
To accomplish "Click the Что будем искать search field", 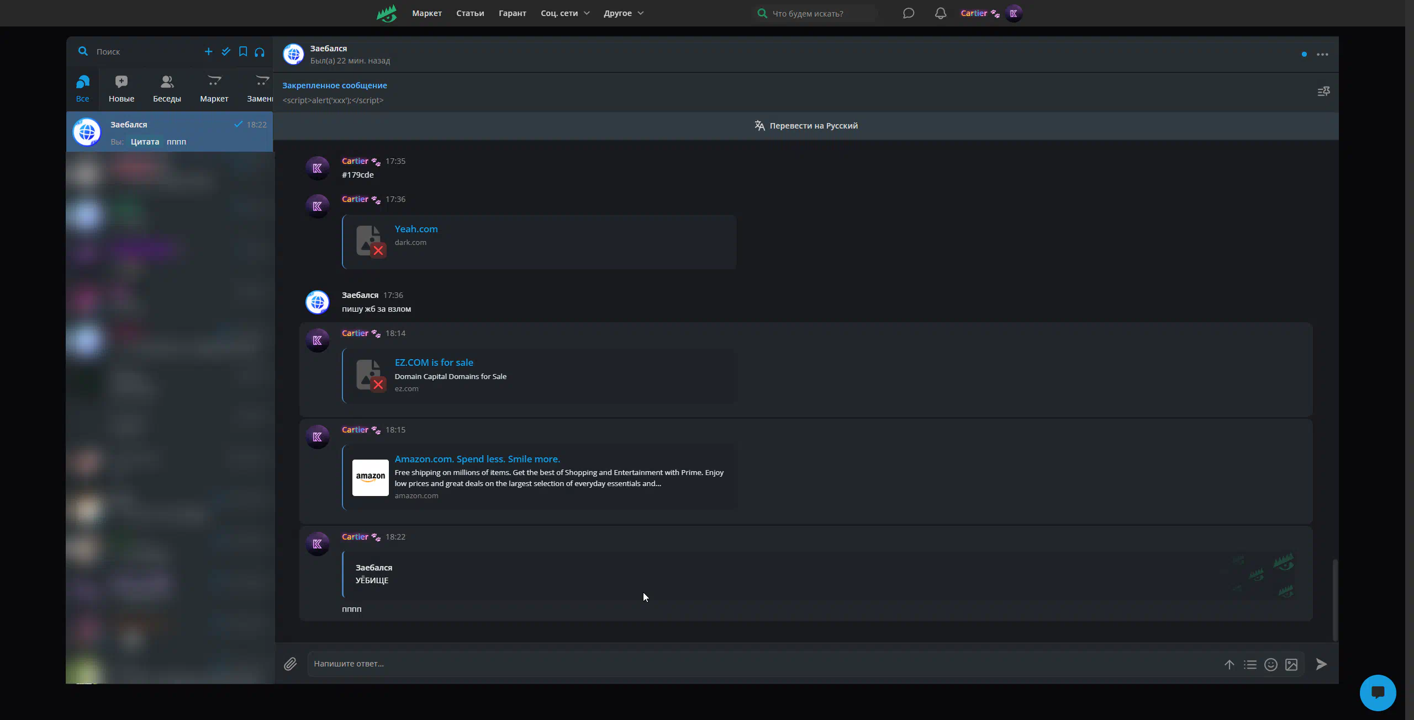I will click(815, 13).
